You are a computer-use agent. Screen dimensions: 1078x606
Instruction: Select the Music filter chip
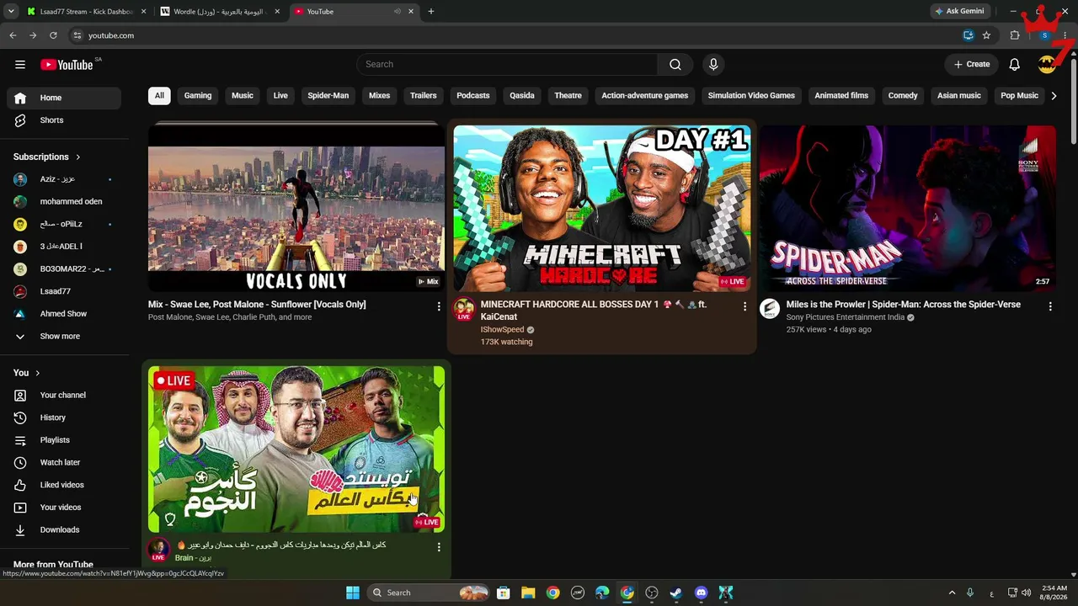click(243, 96)
